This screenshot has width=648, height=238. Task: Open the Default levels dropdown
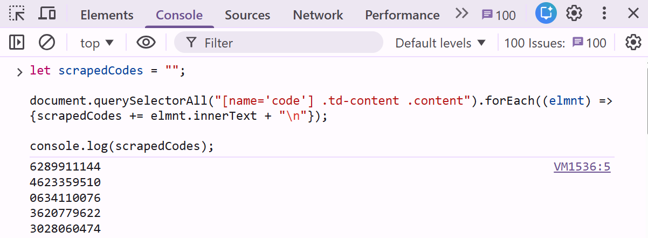tap(440, 43)
